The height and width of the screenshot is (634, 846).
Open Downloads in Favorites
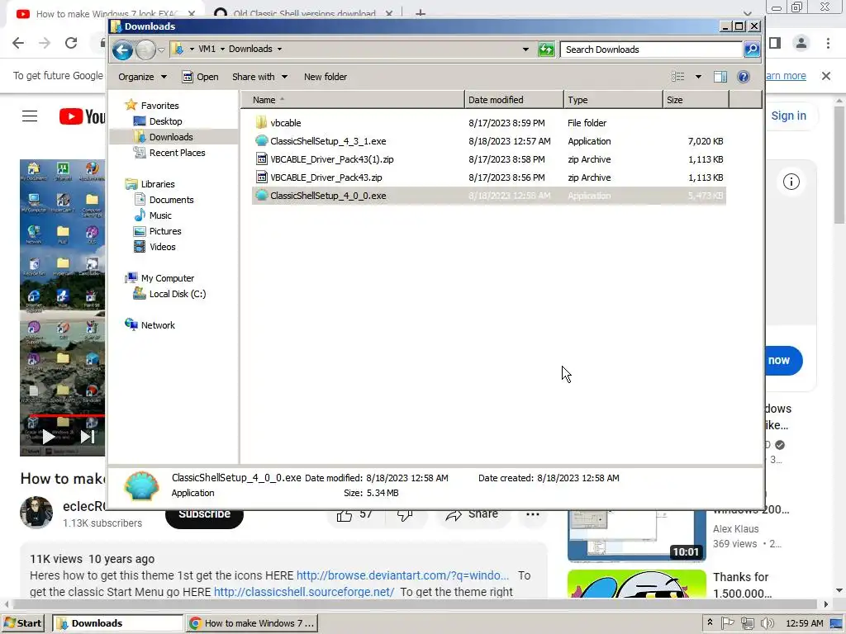click(x=171, y=137)
